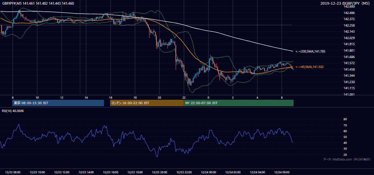Click the 12/24 02:00 time axis label
Viewport: 374px width, 175px height.
click(x=233, y=172)
